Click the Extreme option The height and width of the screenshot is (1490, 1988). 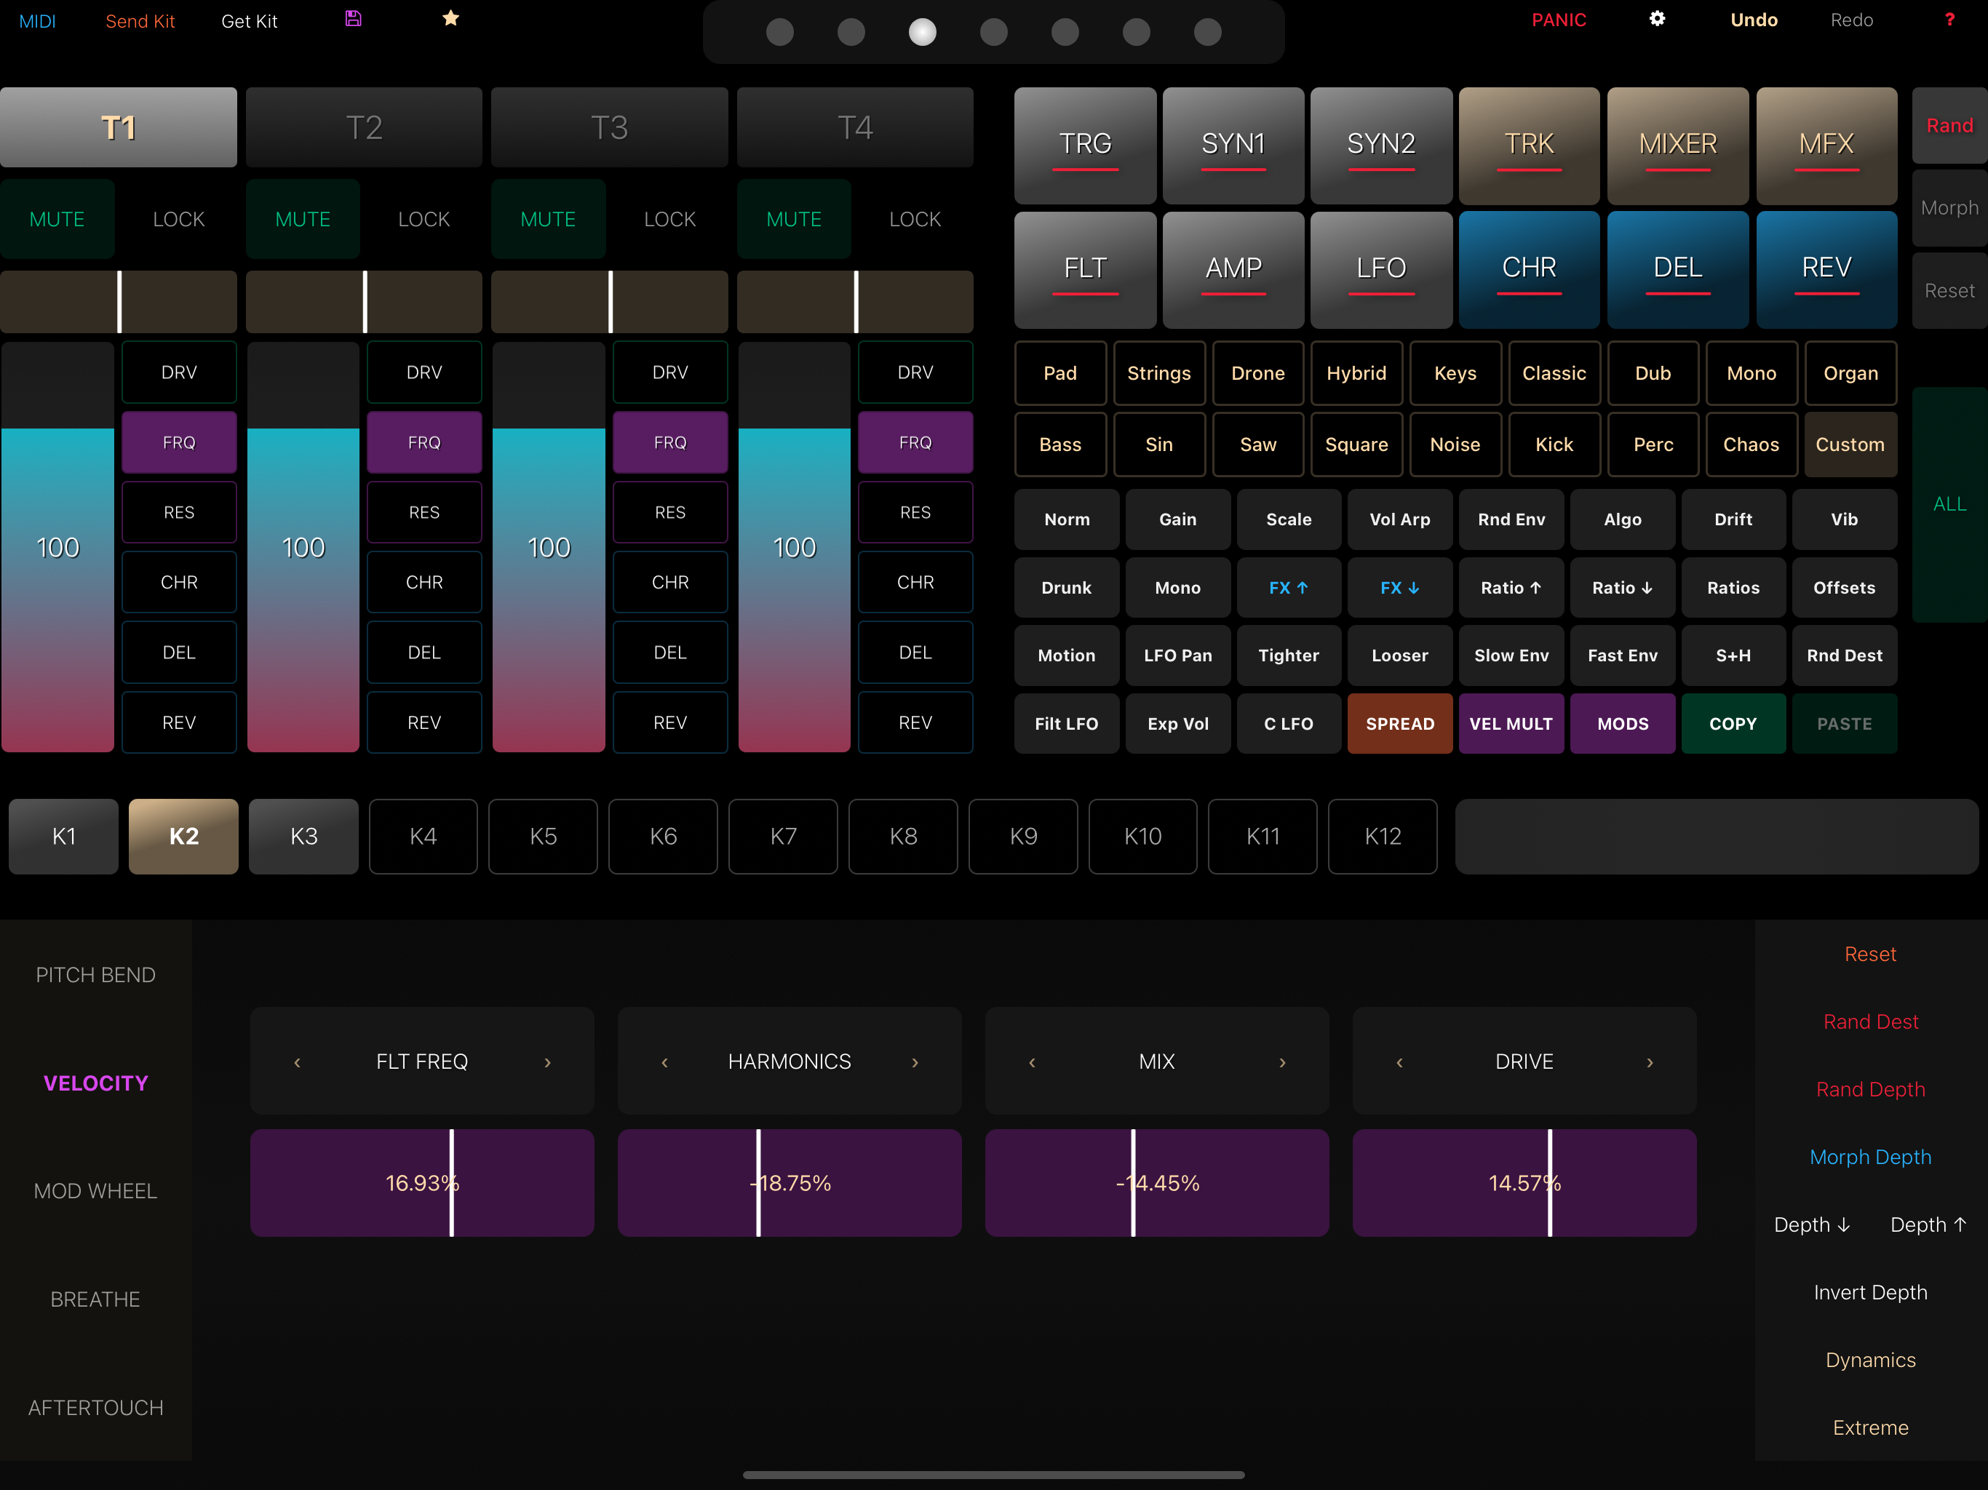pyautogui.click(x=1870, y=1428)
